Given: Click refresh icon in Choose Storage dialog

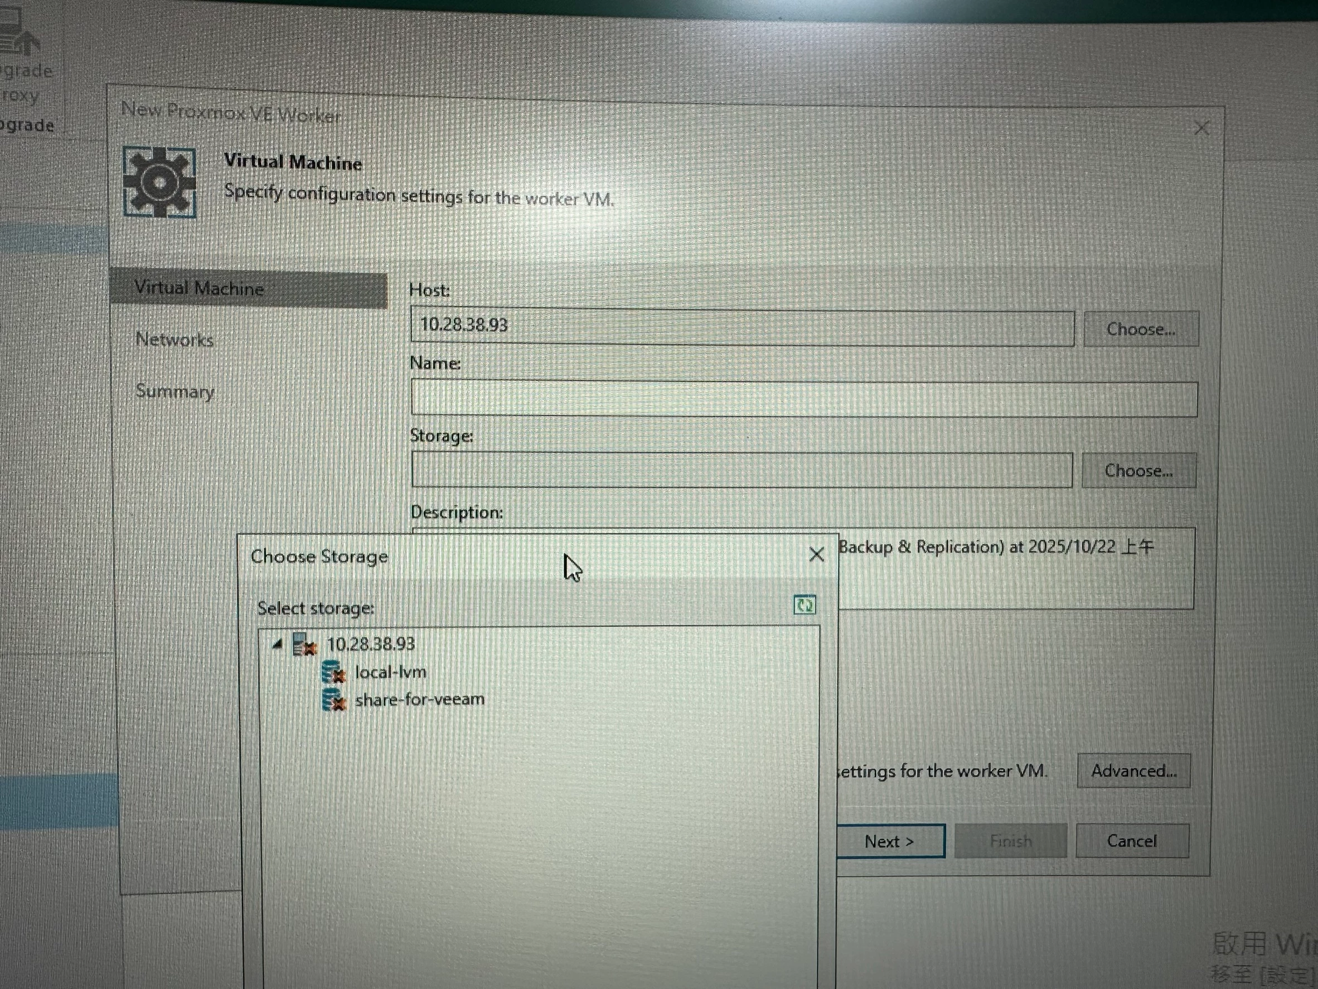Looking at the screenshot, I should click(805, 605).
